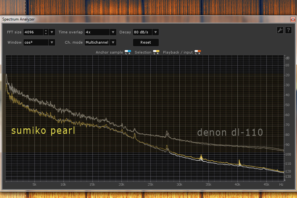Click Selection right channel yellow swatch

click(x=158, y=52)
